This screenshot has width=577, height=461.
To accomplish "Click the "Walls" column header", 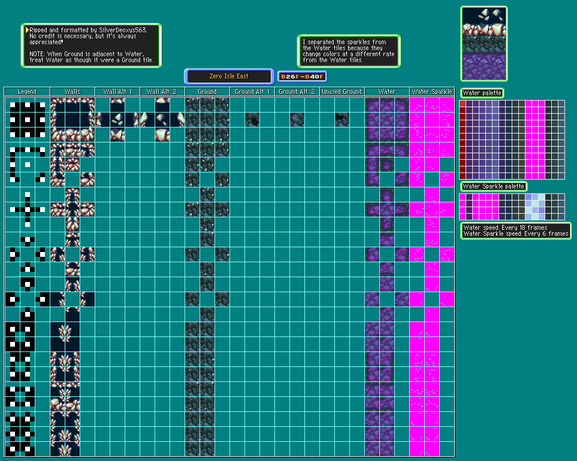I will [72, 92].
